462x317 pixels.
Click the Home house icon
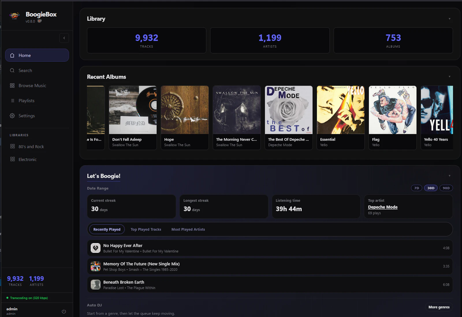pyautogui.click(x=12, y=55)
